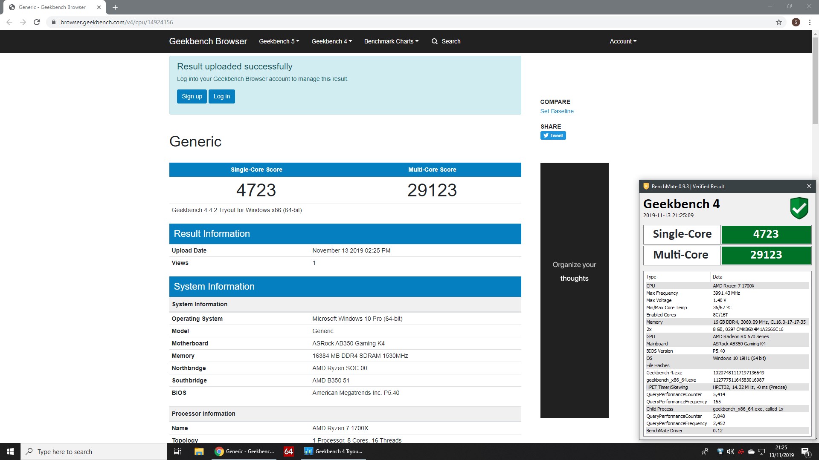Click BenchMate timestamp 2019-11-13 21:25:09
Image resolution: width=819 pixels, height=460 pixels.
668,216
